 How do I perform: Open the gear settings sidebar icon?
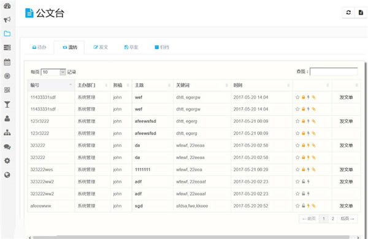point(7,161)
